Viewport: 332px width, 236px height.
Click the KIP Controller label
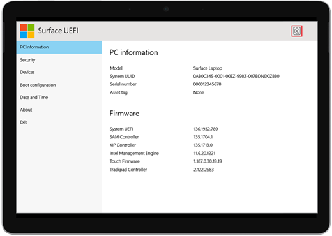[123, 145]
